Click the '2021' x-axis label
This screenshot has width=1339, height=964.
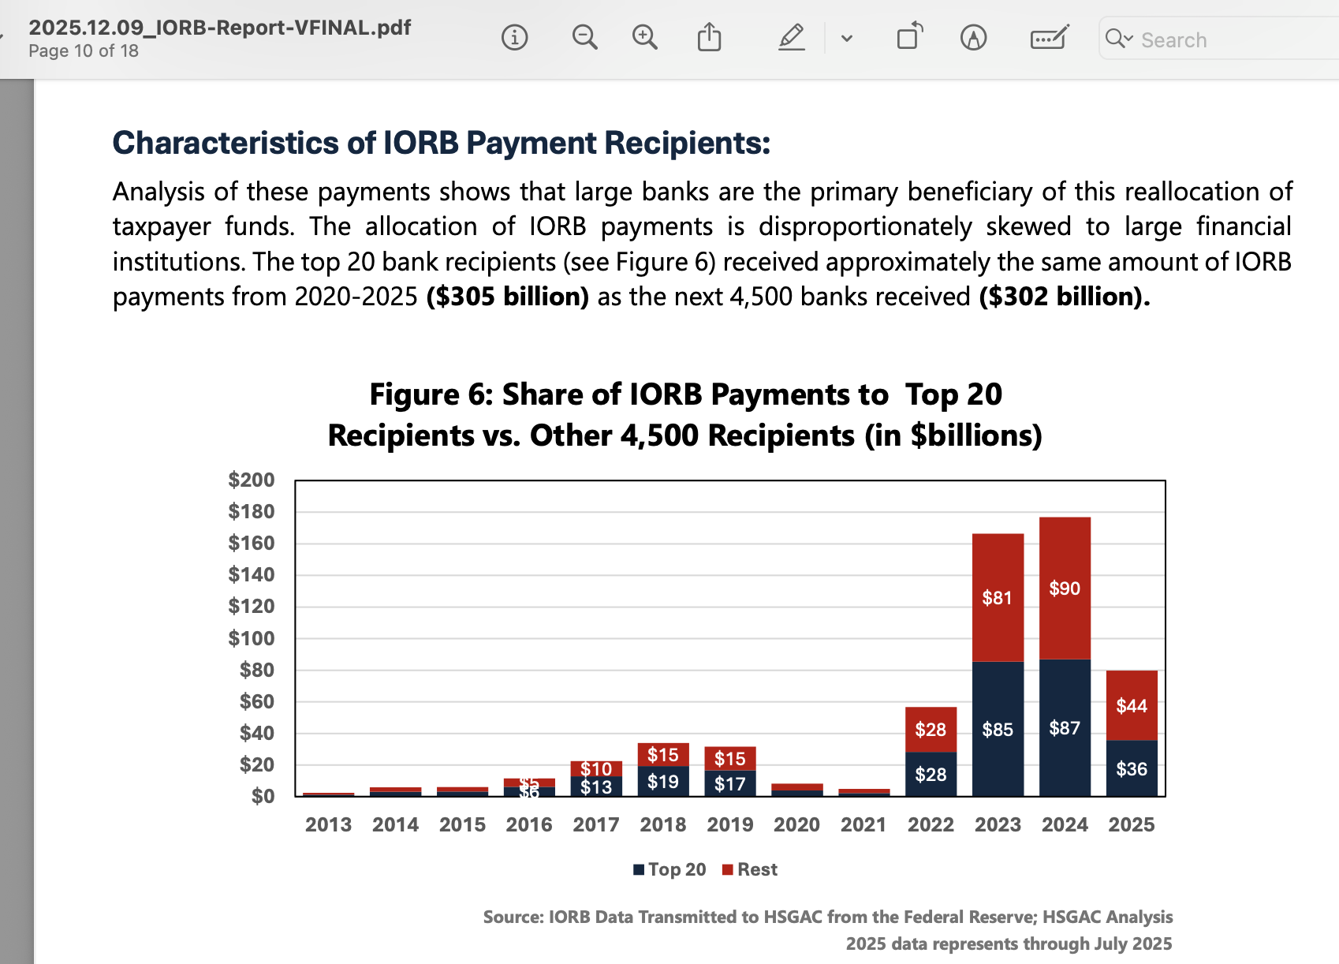(863, 824)
